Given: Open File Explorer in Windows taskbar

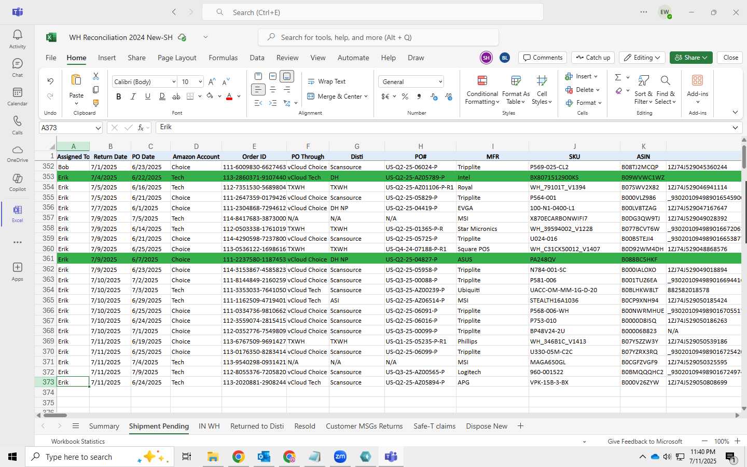Looking at the screenshot, I should pyautogui.click(x=213, y=457).
